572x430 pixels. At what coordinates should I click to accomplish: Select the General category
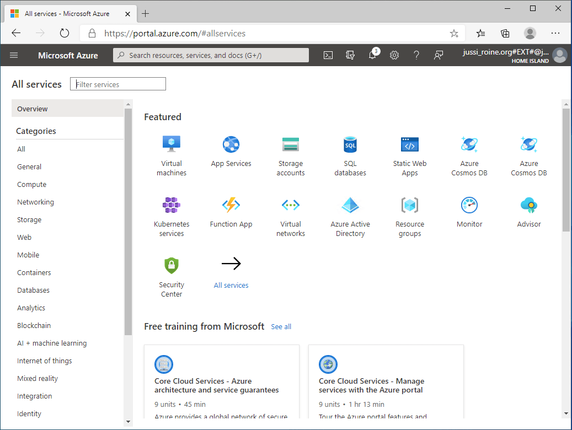29,166
